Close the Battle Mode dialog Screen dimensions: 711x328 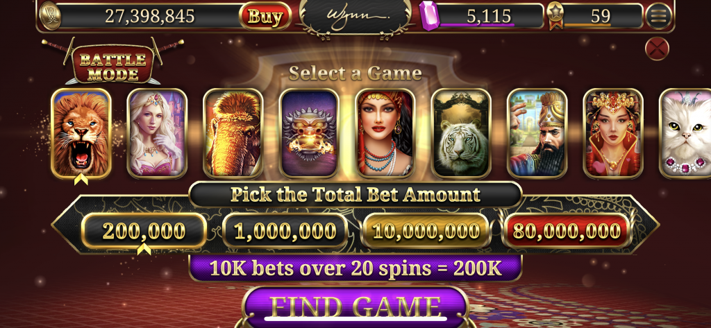coord(657,49)
